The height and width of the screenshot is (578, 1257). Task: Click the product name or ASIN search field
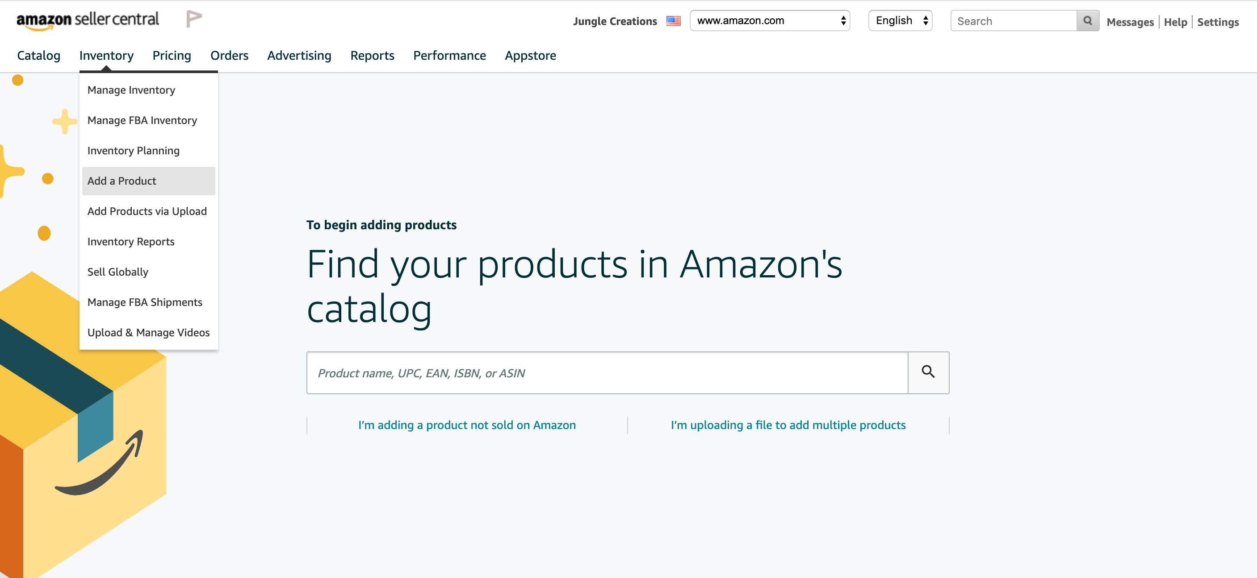(607, 373)
